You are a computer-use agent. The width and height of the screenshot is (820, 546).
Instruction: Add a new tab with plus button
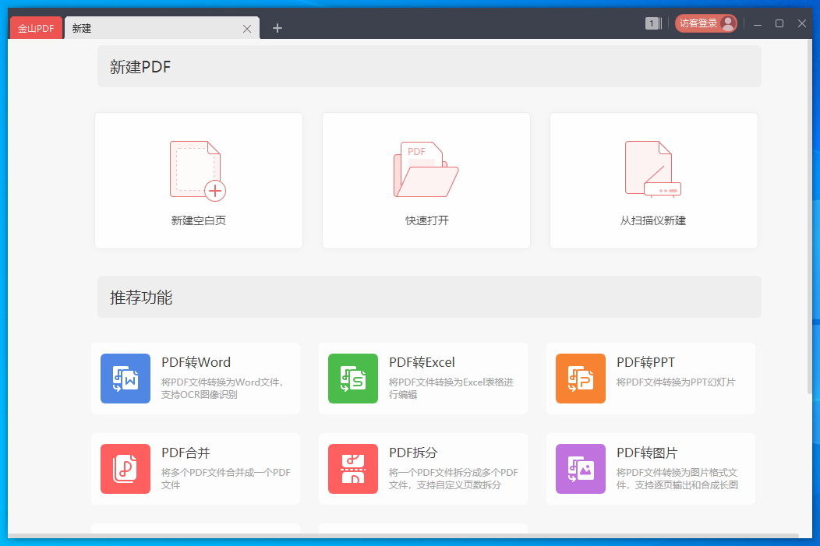click(x=277, y=28)
